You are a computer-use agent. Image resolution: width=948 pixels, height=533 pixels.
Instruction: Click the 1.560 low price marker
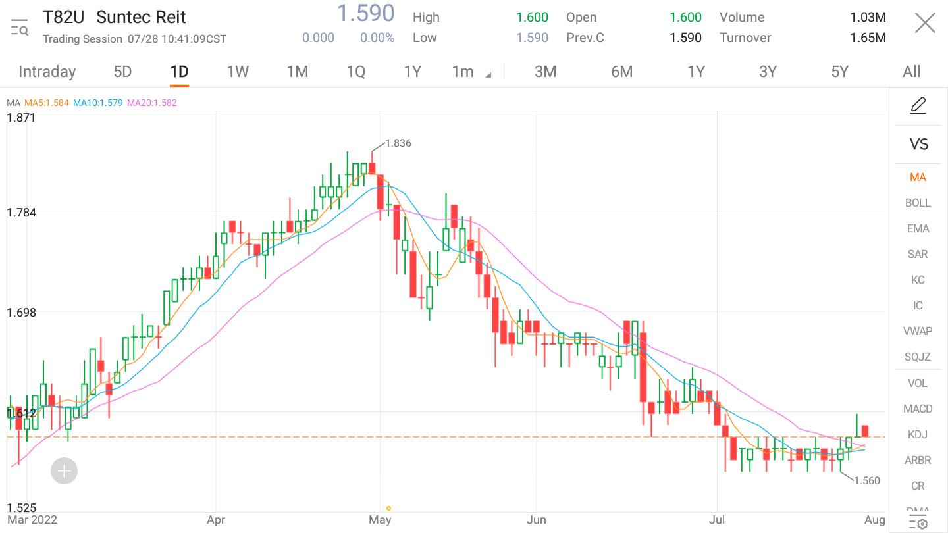[x=866, y=481]
